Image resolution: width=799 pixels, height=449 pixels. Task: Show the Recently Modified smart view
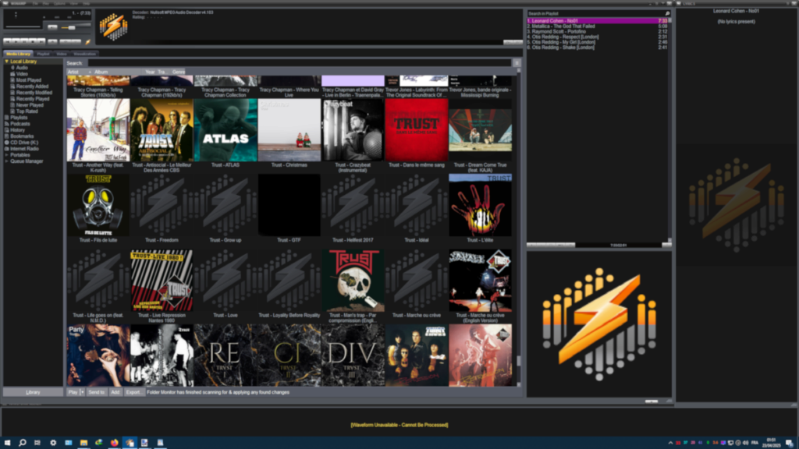point(34,93)
